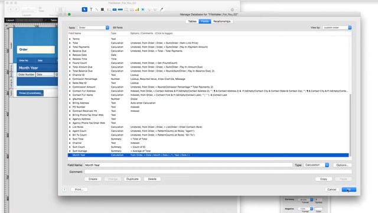The height and width of the screenshot is (213, 378).
Task: Select the Chart tool icon
Action: click(x=137, y=9)
